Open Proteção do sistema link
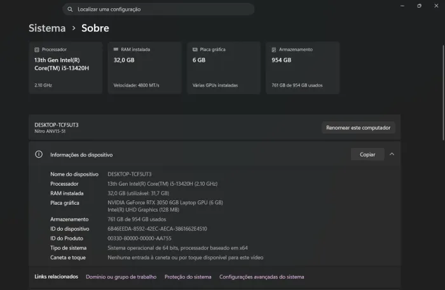The height and width of the screenshot is (290, 445). (188, 277)
